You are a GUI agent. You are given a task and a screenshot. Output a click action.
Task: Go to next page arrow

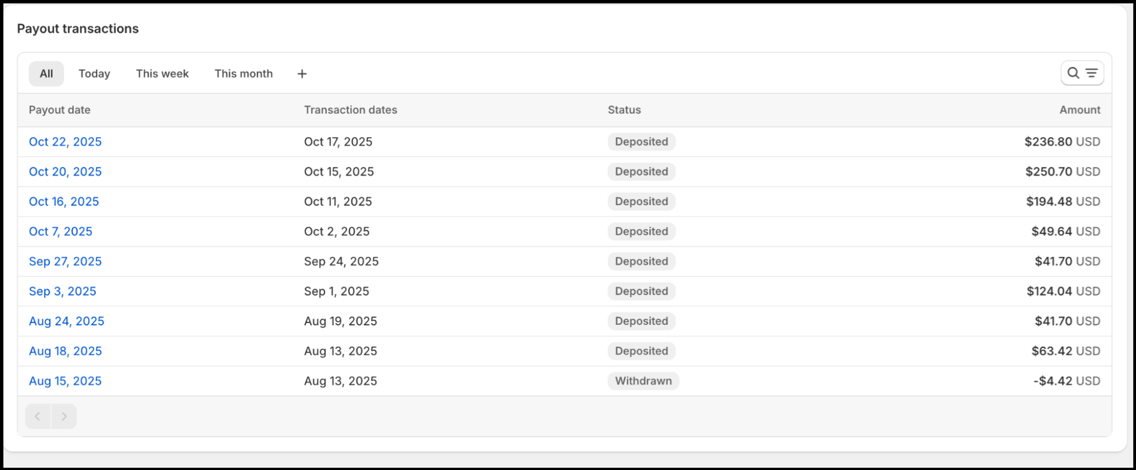pos(64,416)
